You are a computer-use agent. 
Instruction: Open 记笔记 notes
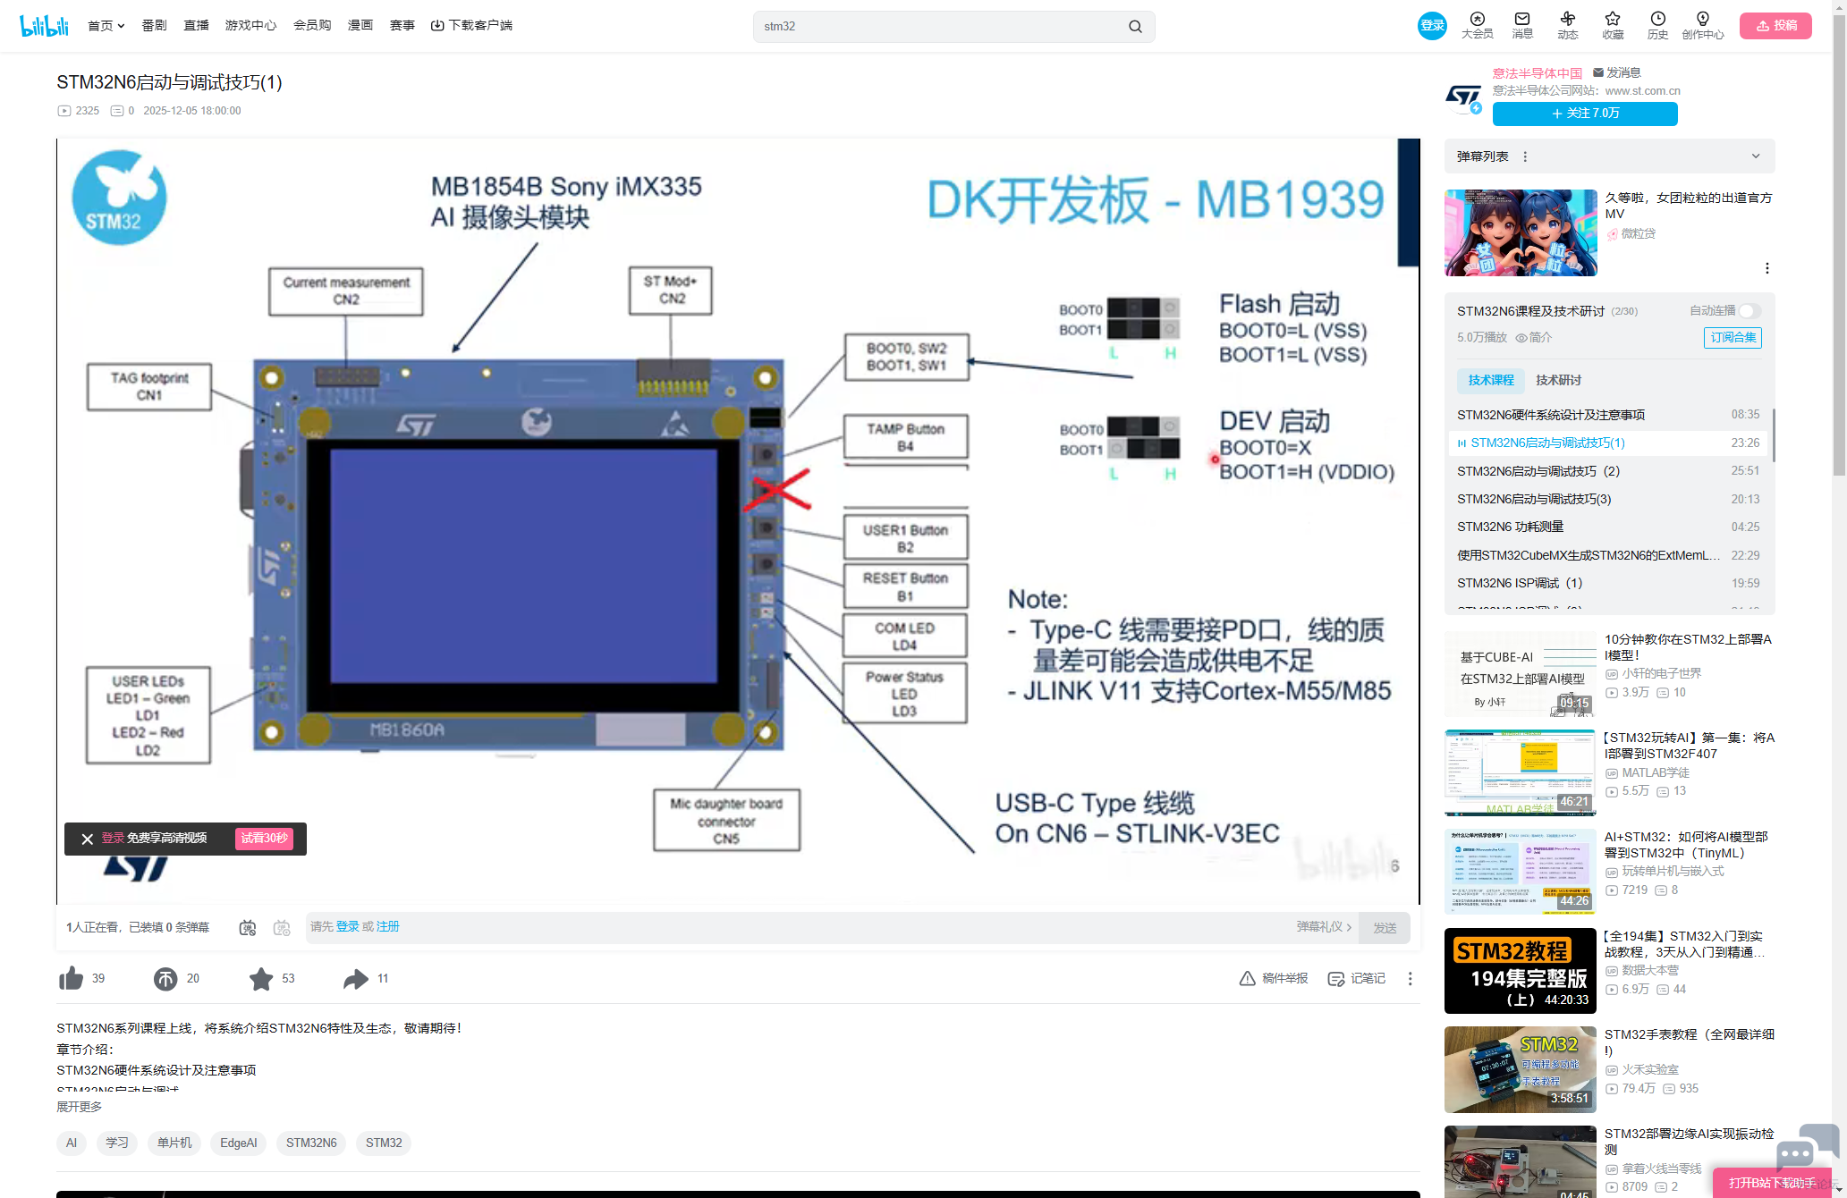click(x=1356, y=979)
